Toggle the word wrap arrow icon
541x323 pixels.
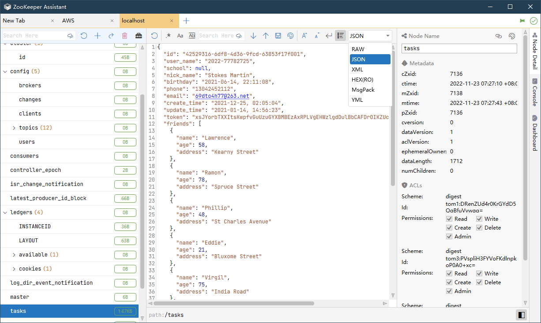[x=329, y=36]
